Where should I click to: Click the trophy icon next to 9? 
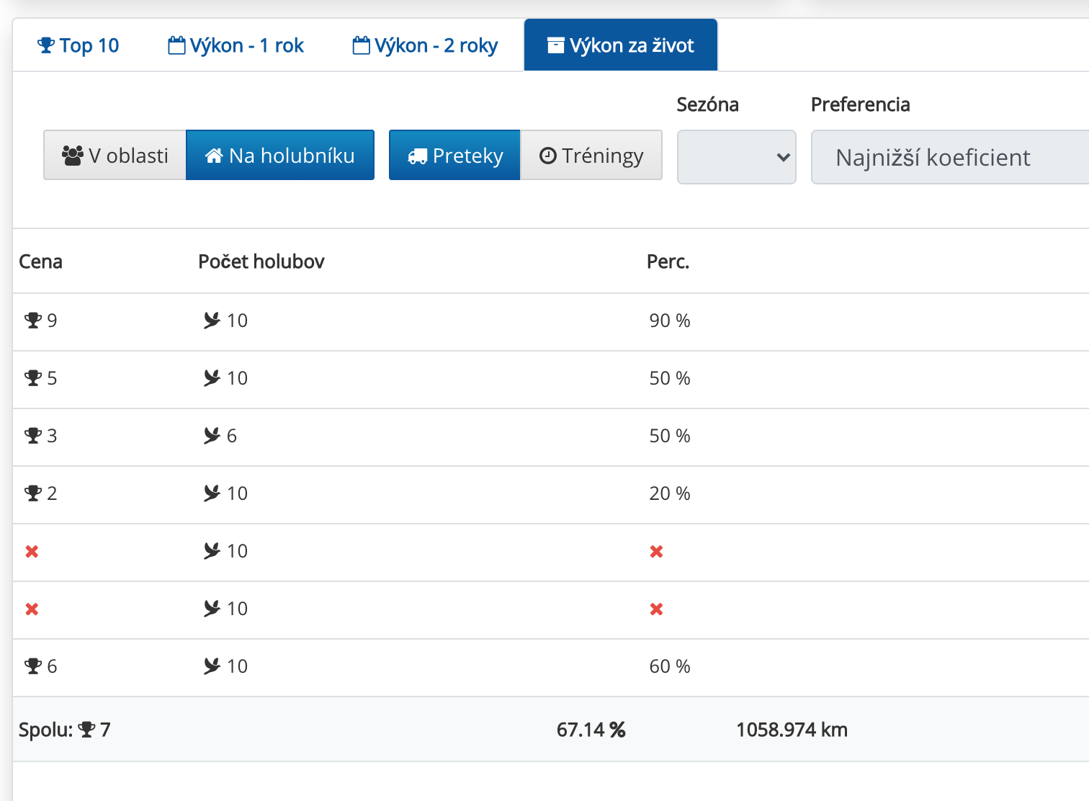pos(33,320)
